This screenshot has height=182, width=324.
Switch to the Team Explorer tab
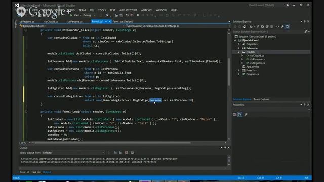[261, 99]
